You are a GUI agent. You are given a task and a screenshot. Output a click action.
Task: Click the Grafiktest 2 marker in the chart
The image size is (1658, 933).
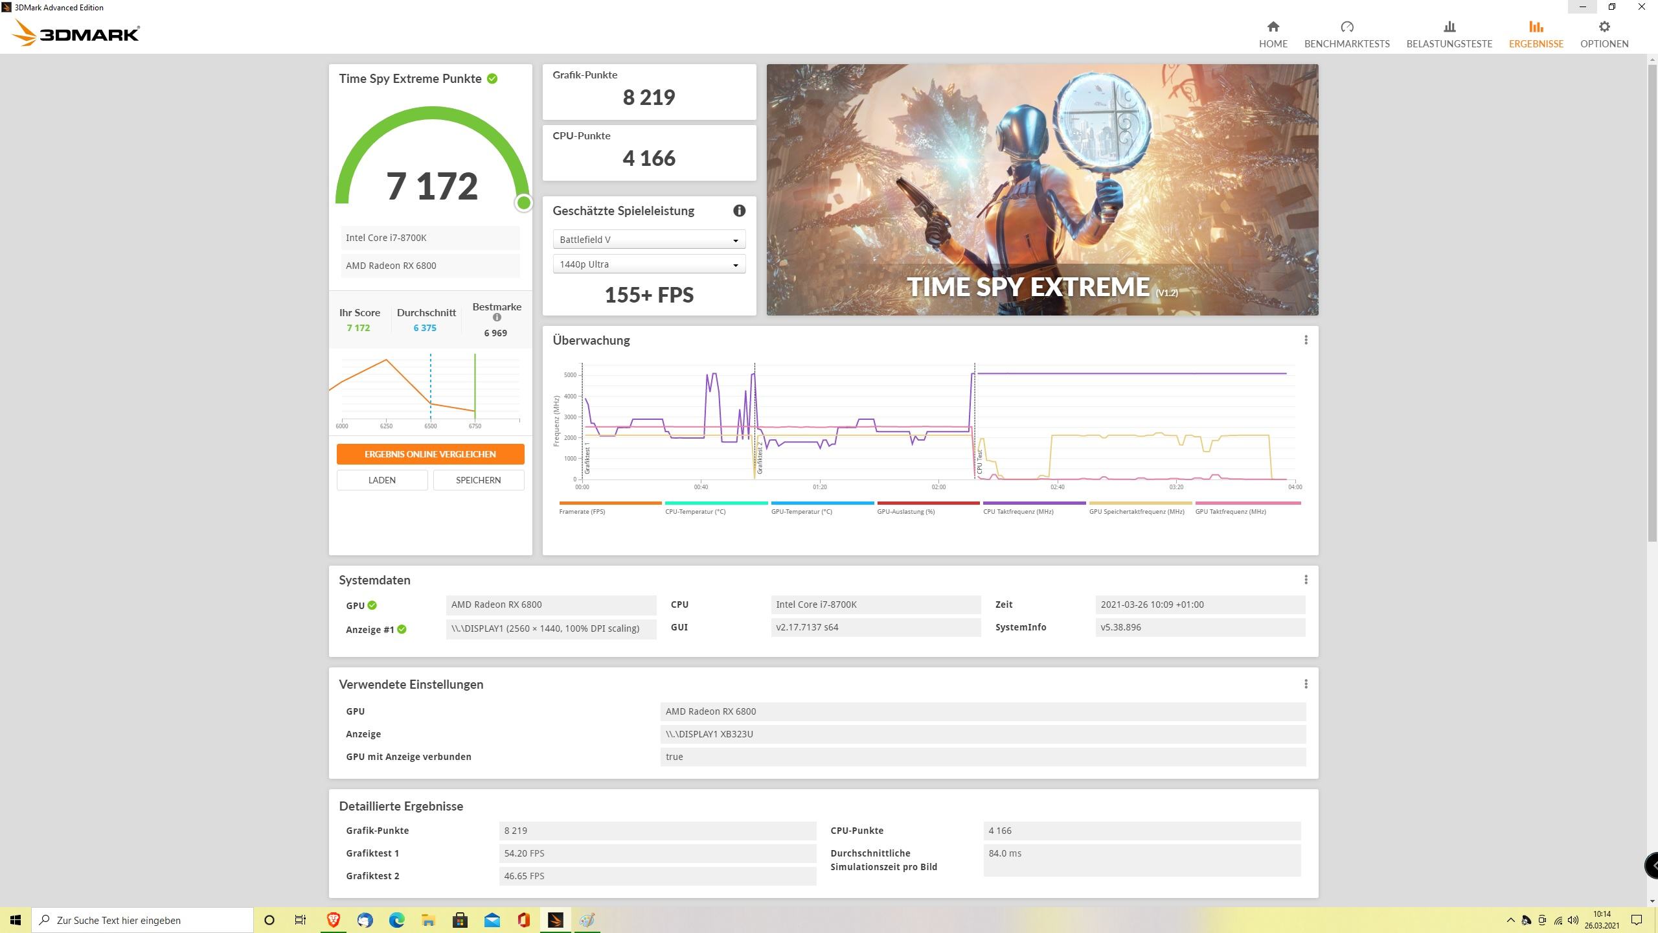pyautogui.click(x=760, y=459)
